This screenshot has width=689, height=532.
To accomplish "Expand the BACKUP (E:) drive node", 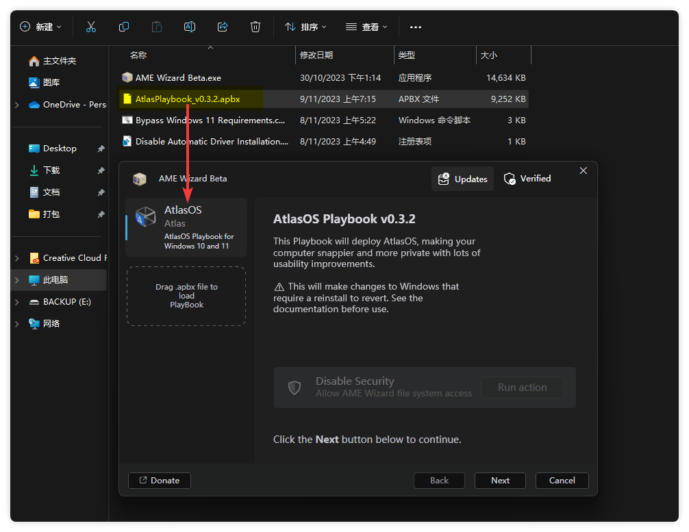I will (x=17, y=302).
